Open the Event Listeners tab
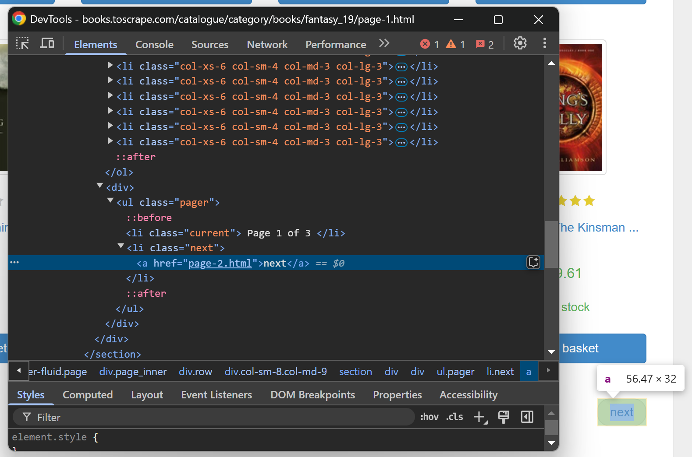 216,395
